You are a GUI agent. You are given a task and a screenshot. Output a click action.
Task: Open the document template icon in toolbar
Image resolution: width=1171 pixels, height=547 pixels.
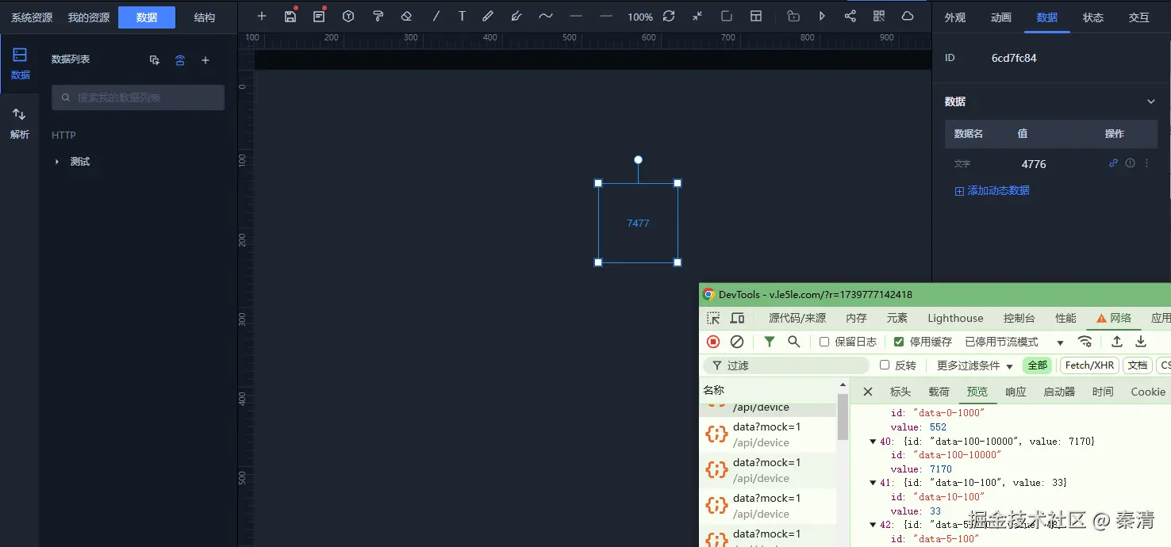319,17
